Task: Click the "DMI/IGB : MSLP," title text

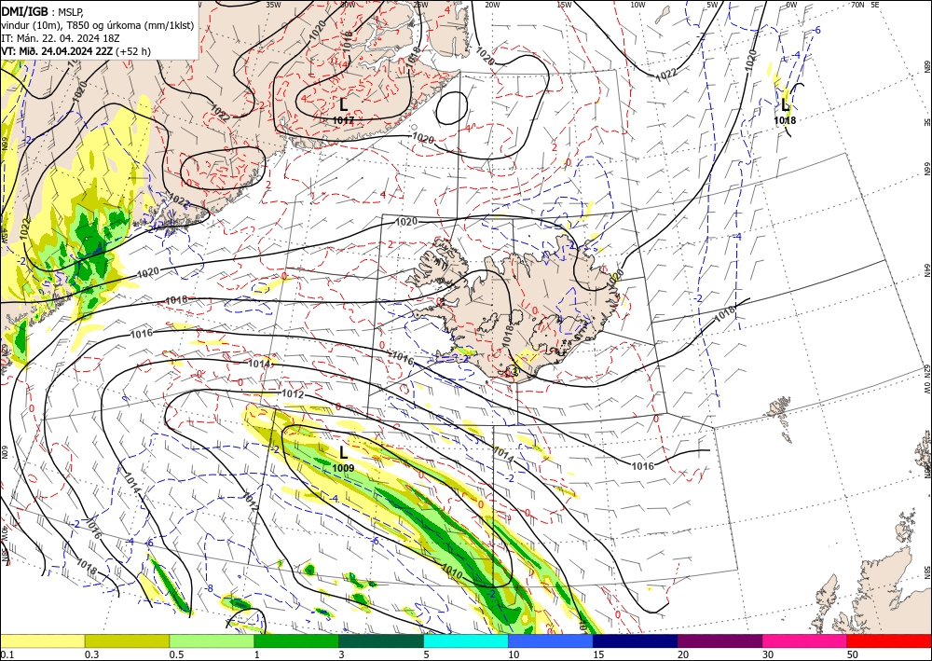Action: 44,11
